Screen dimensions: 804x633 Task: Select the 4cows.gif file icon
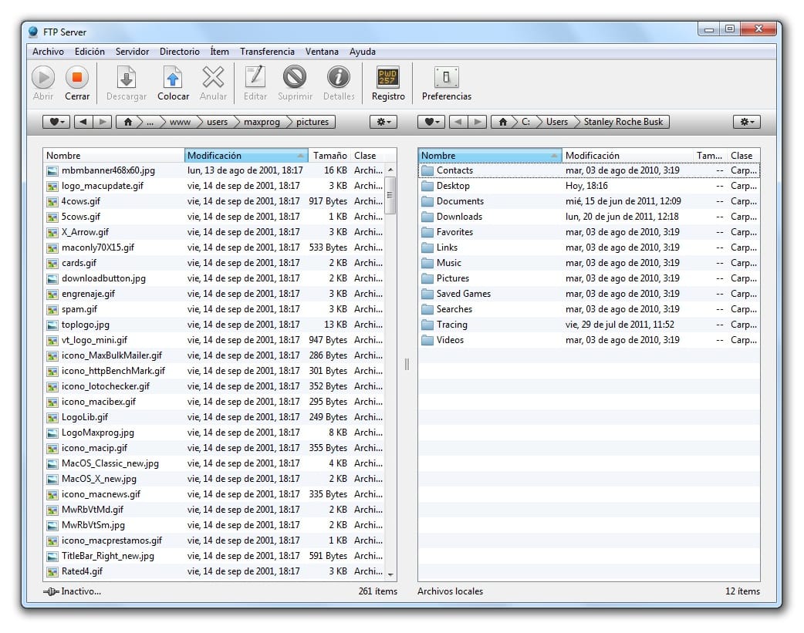(52, 201)
